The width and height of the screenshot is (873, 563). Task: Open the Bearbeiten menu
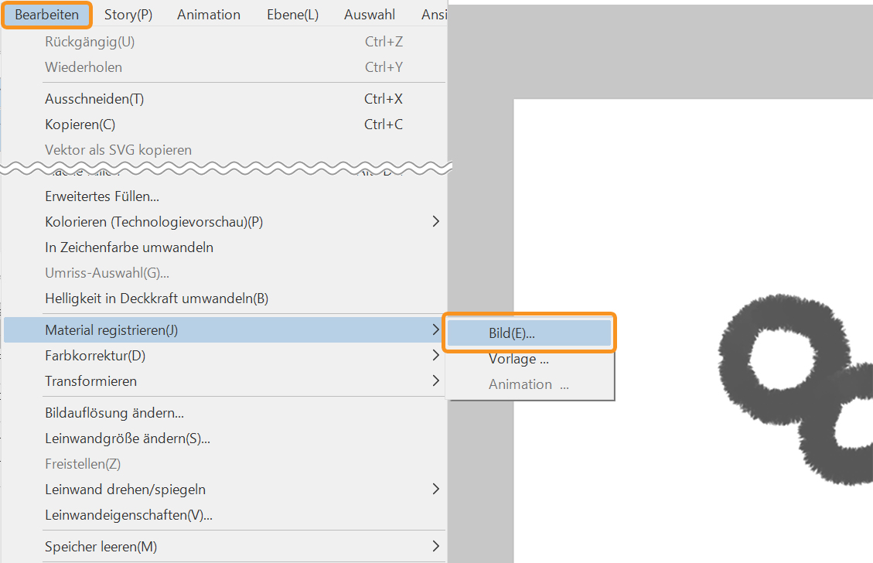point(46,15)
